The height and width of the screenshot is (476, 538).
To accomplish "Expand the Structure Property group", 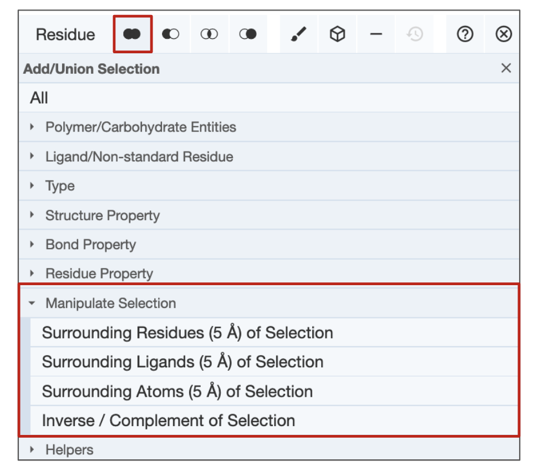I will click(x=102, y=215).
